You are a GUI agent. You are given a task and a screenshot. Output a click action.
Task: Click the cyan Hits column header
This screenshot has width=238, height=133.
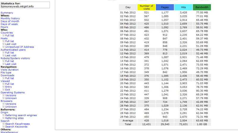(x=184, y=7)
